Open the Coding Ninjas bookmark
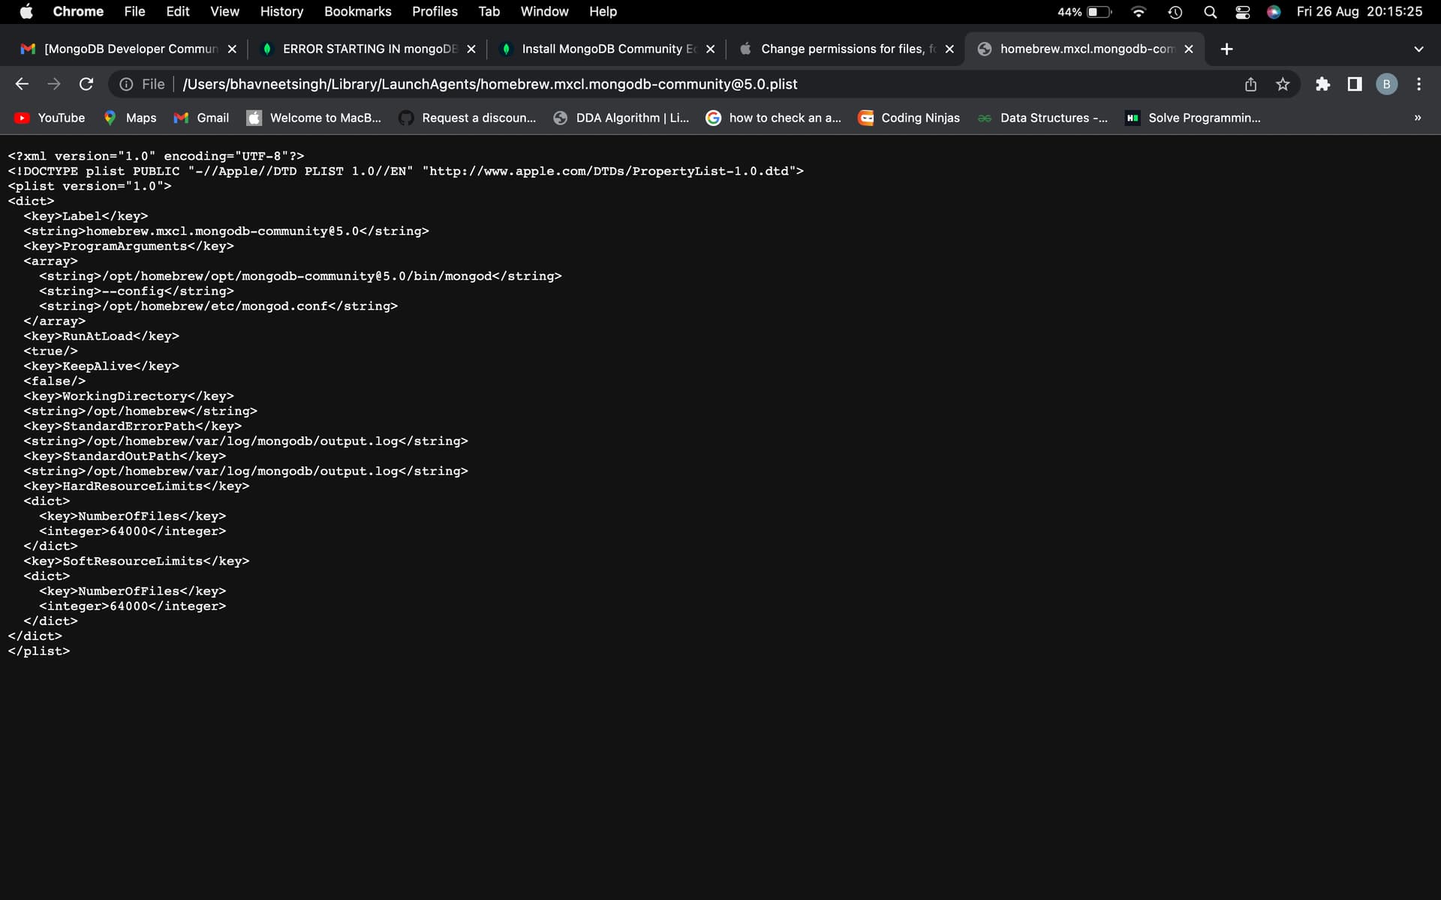This screenshot has height=900, width=1441. pos(909,118)
